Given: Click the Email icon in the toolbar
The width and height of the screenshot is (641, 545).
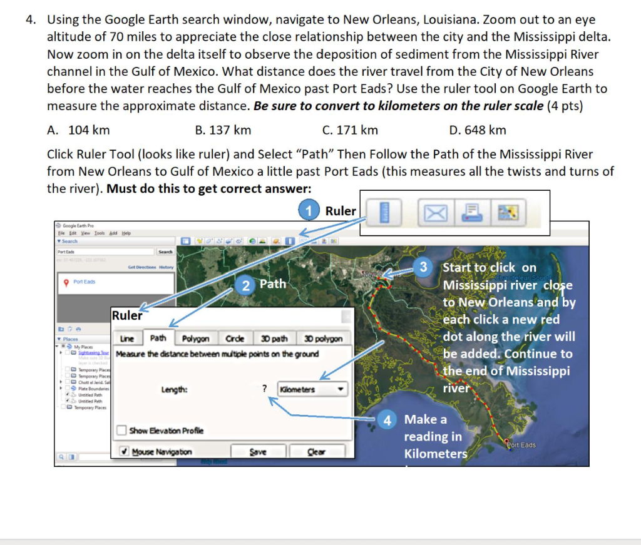Looking at the screenshot, I should click(436, 211).
